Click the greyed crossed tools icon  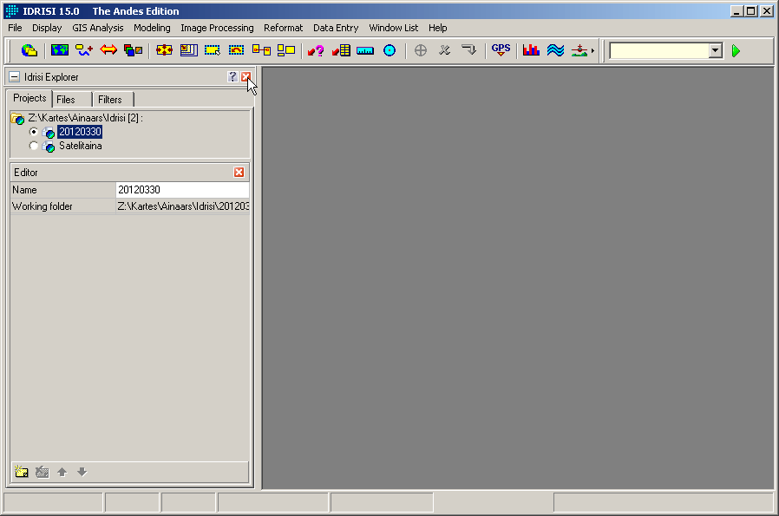click(445, 50)
